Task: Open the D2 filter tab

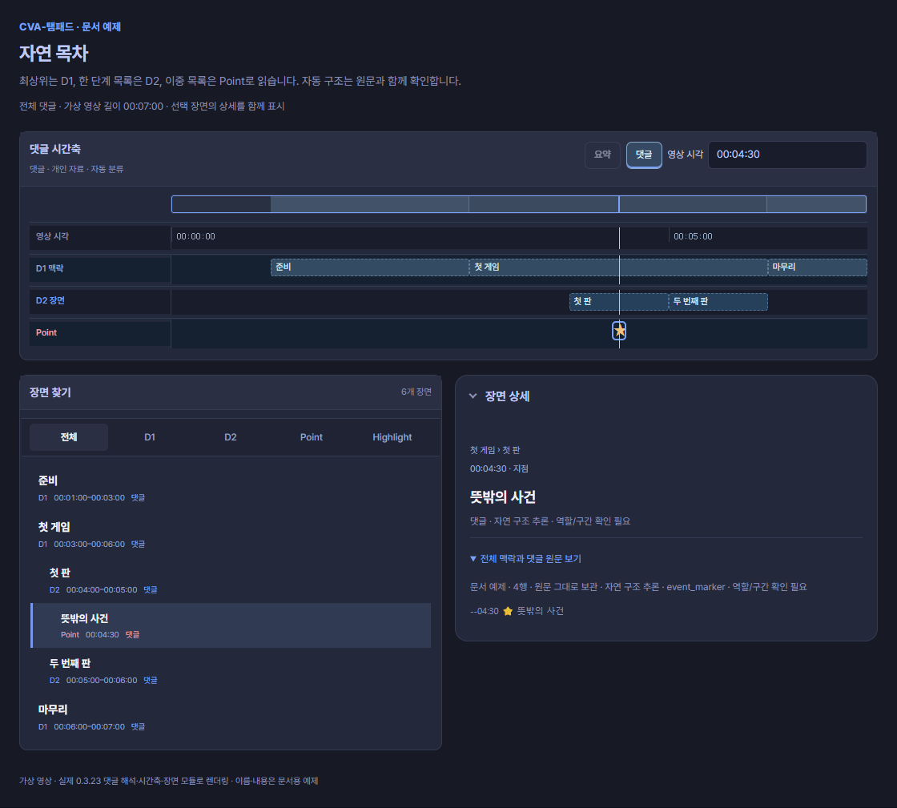Action: coord(231,437)
